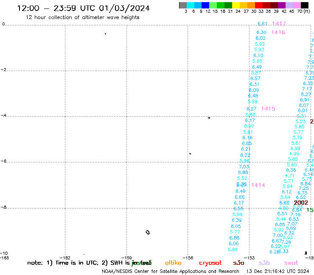Click the wave height value 6.39
The image size is (314, 275).
click(237, 220)
